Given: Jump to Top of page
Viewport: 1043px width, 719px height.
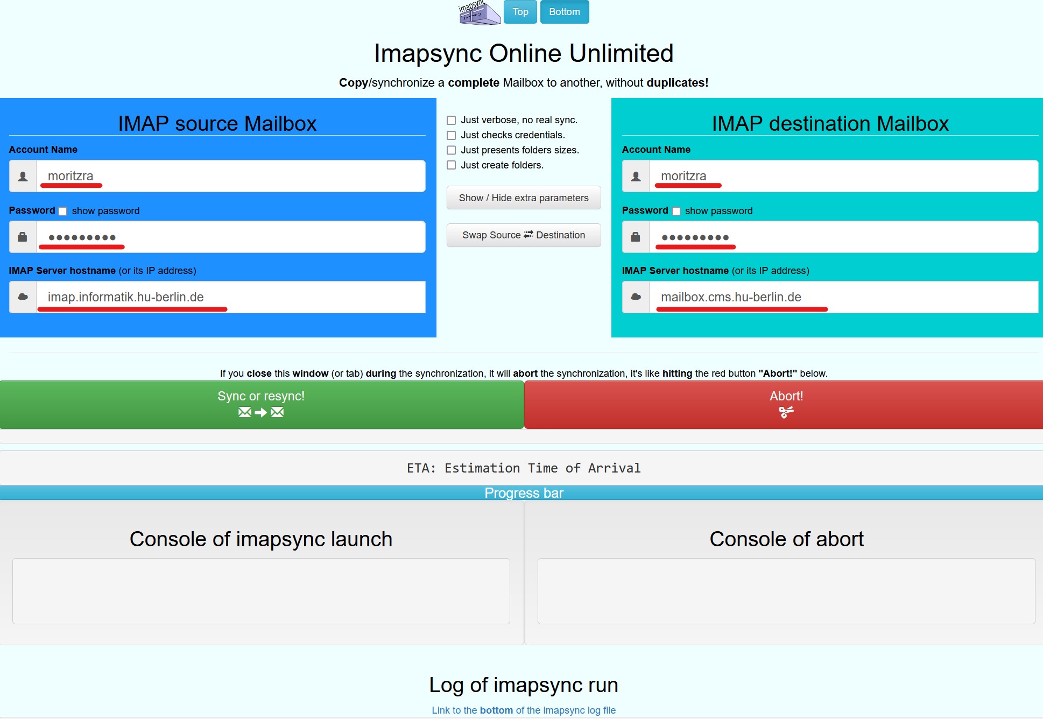Looking at the screenshot, I should click(520, 12).
